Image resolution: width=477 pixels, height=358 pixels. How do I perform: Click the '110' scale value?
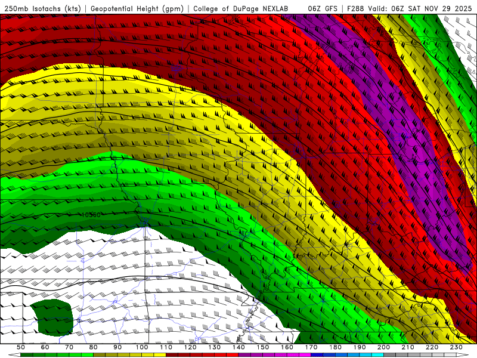coord(166,347)
